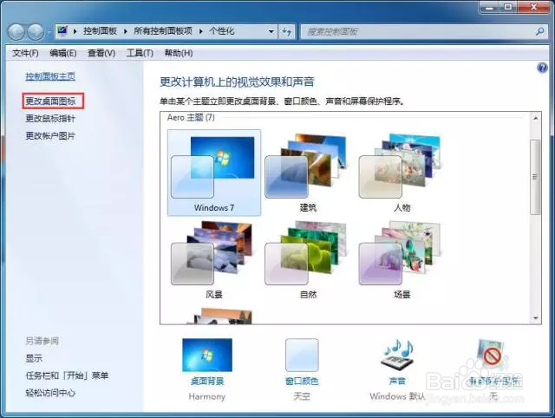555x418 pixels.
Task: Minimize the personalization window
Action: point(489,7)
